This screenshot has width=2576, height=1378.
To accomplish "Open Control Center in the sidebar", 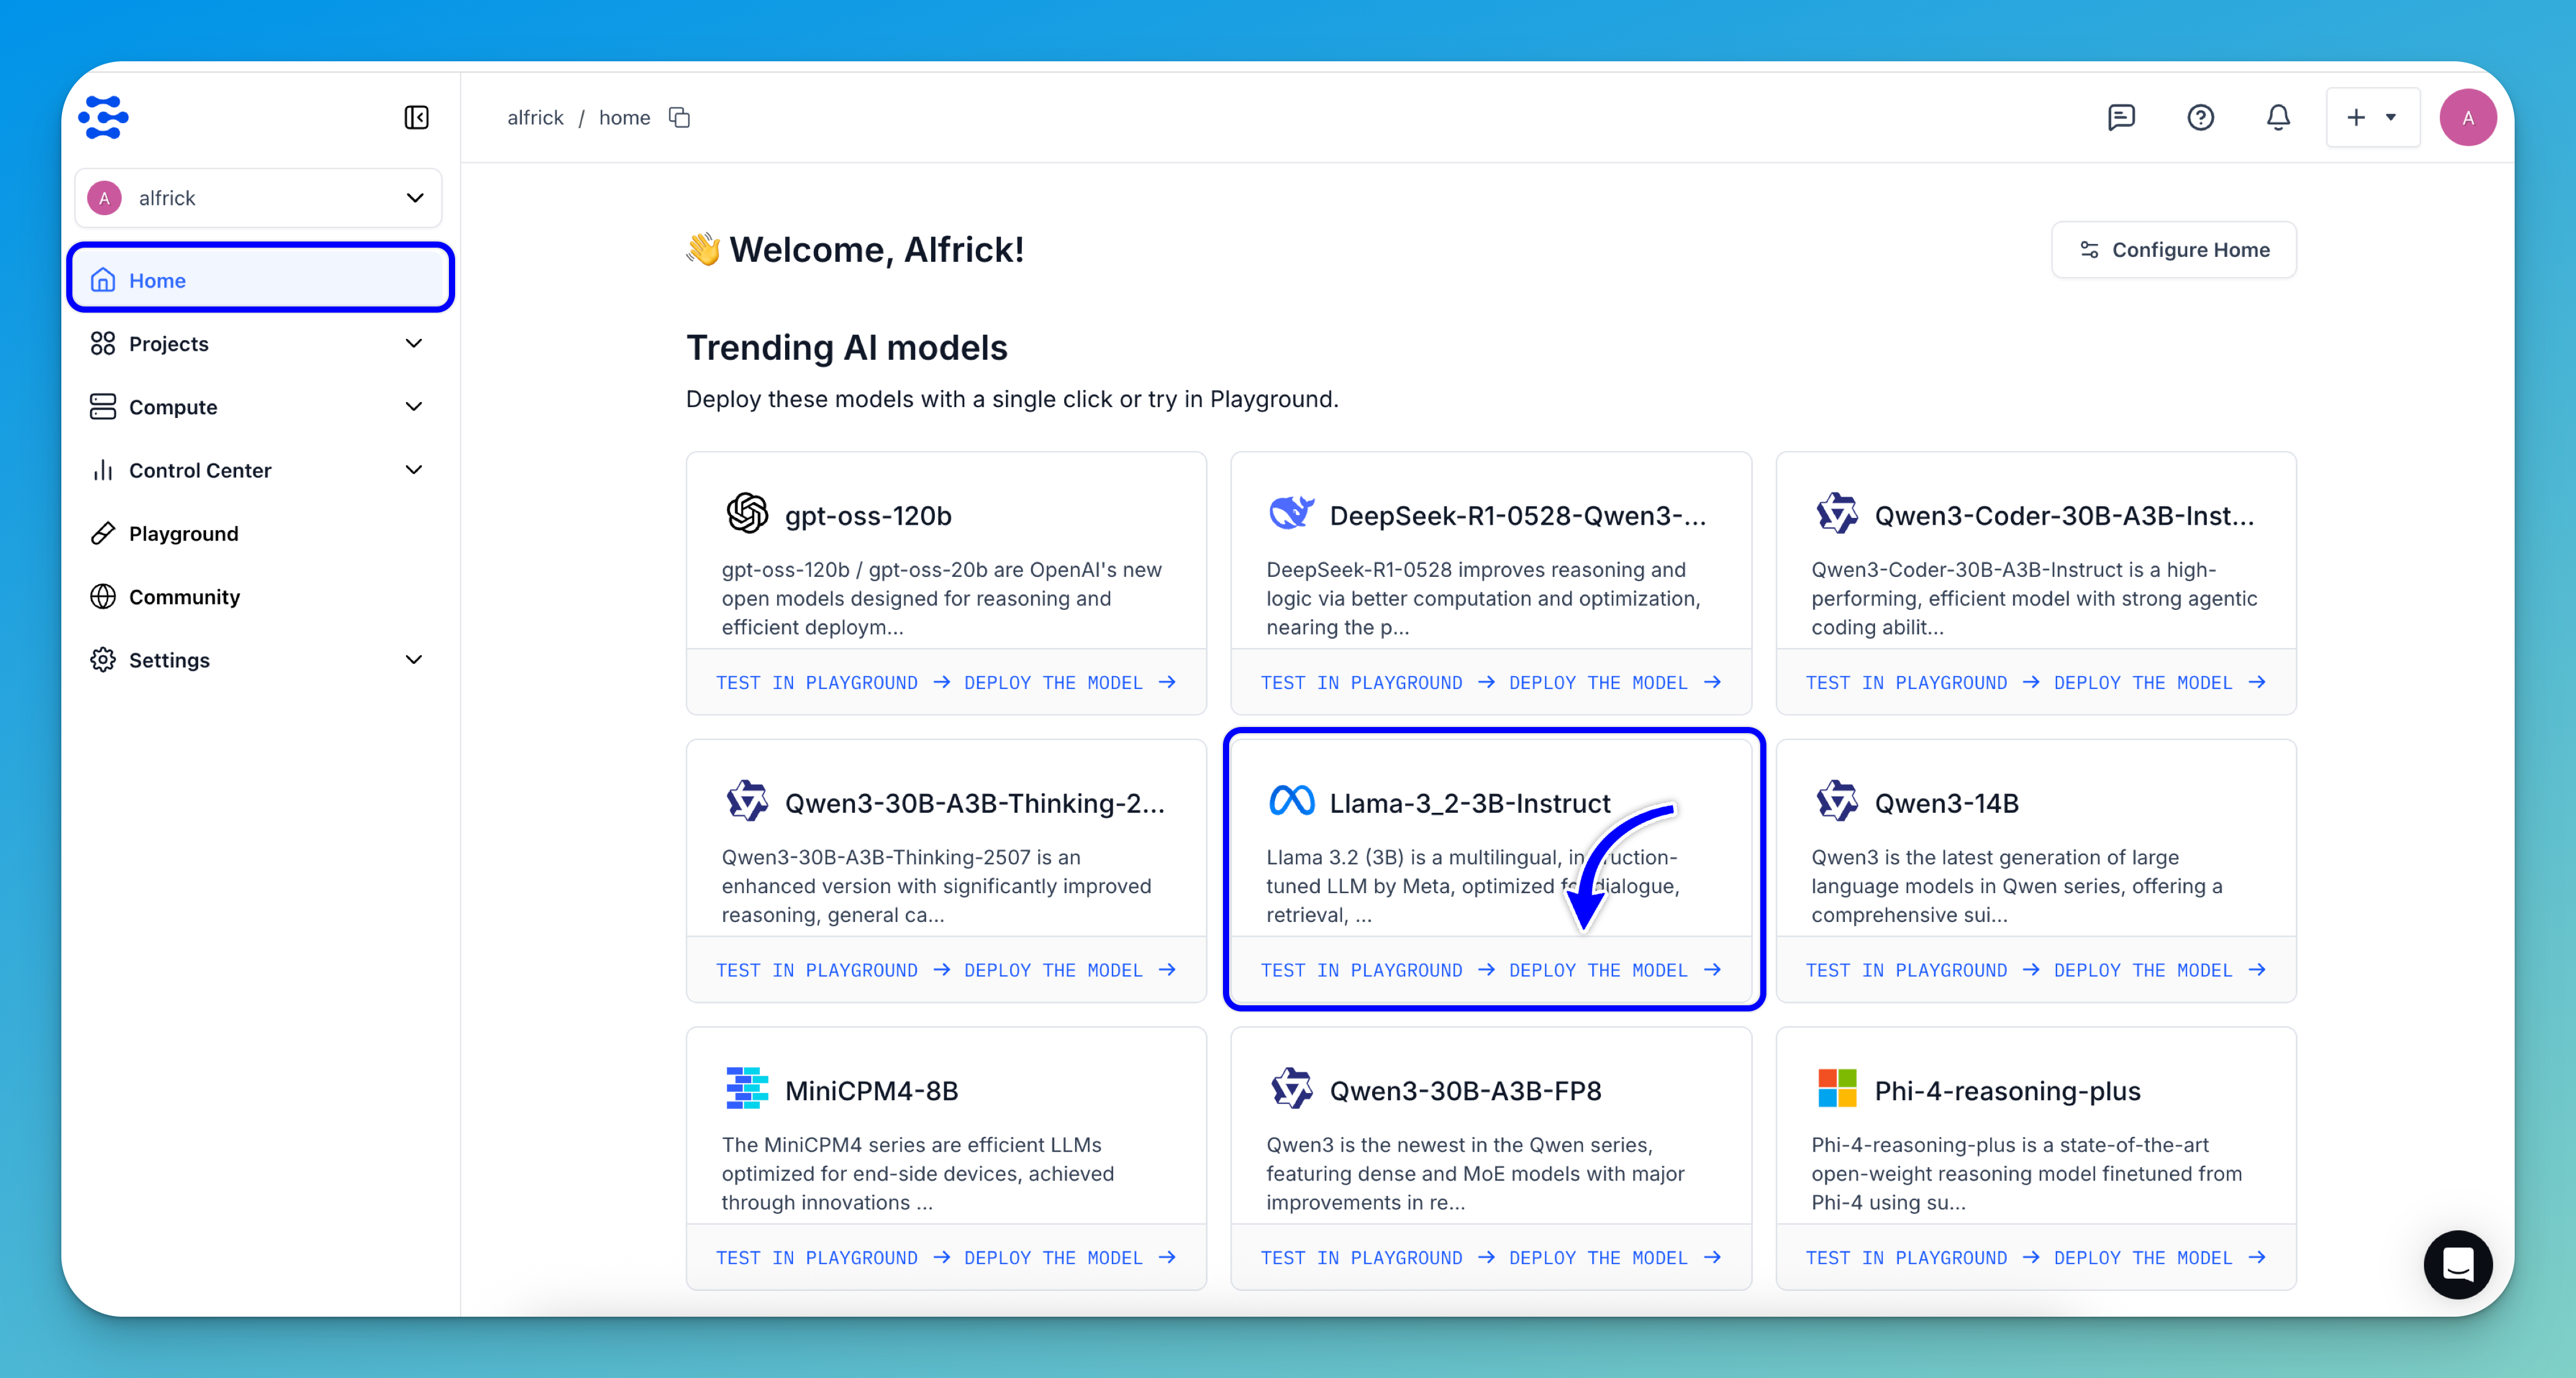I will click(258, 470).
